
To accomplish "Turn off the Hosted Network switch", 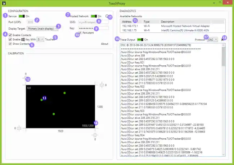I will pyautogui.click(x=94, y=16).
